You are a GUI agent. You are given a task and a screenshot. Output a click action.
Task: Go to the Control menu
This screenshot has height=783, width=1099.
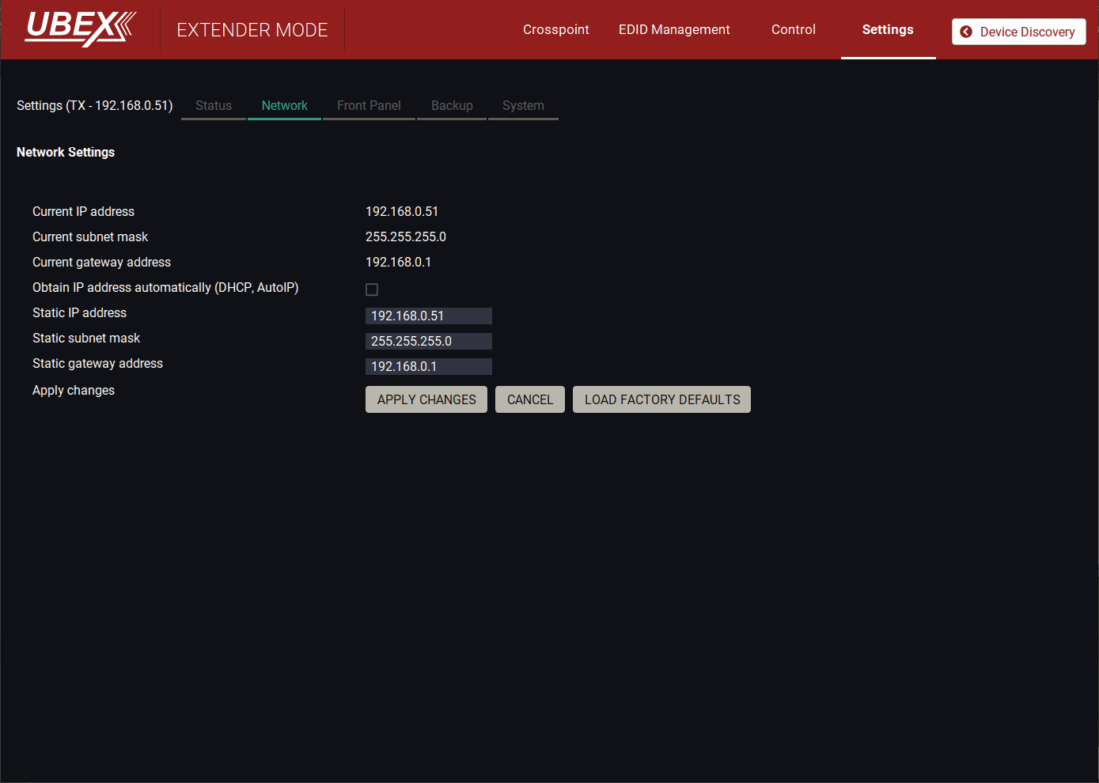point(793,30)
